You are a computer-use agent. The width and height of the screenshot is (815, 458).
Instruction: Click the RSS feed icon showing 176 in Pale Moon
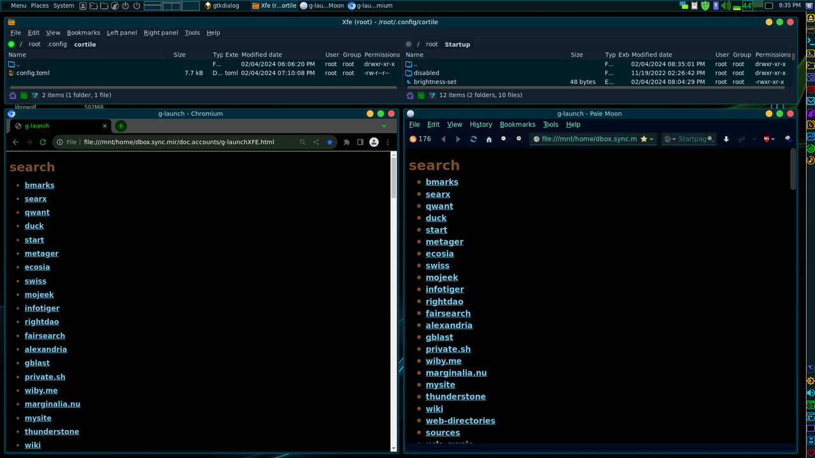coord(413,139)
